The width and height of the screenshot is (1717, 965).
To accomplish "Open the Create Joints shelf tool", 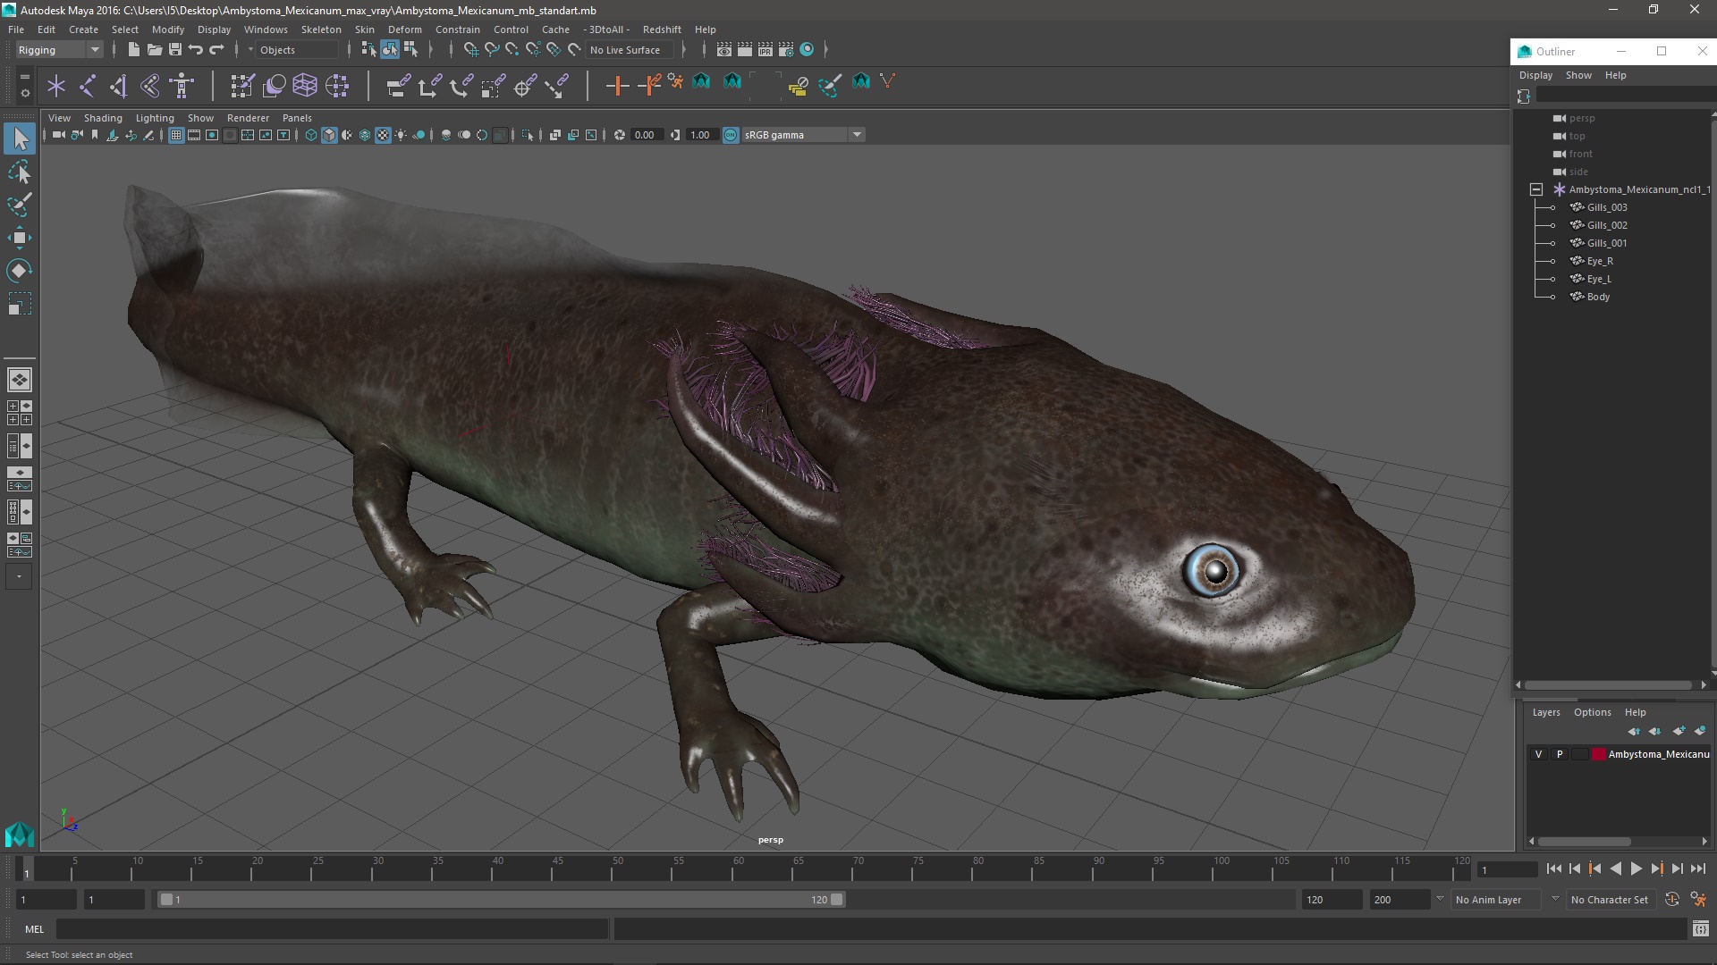I will [89, 86].
